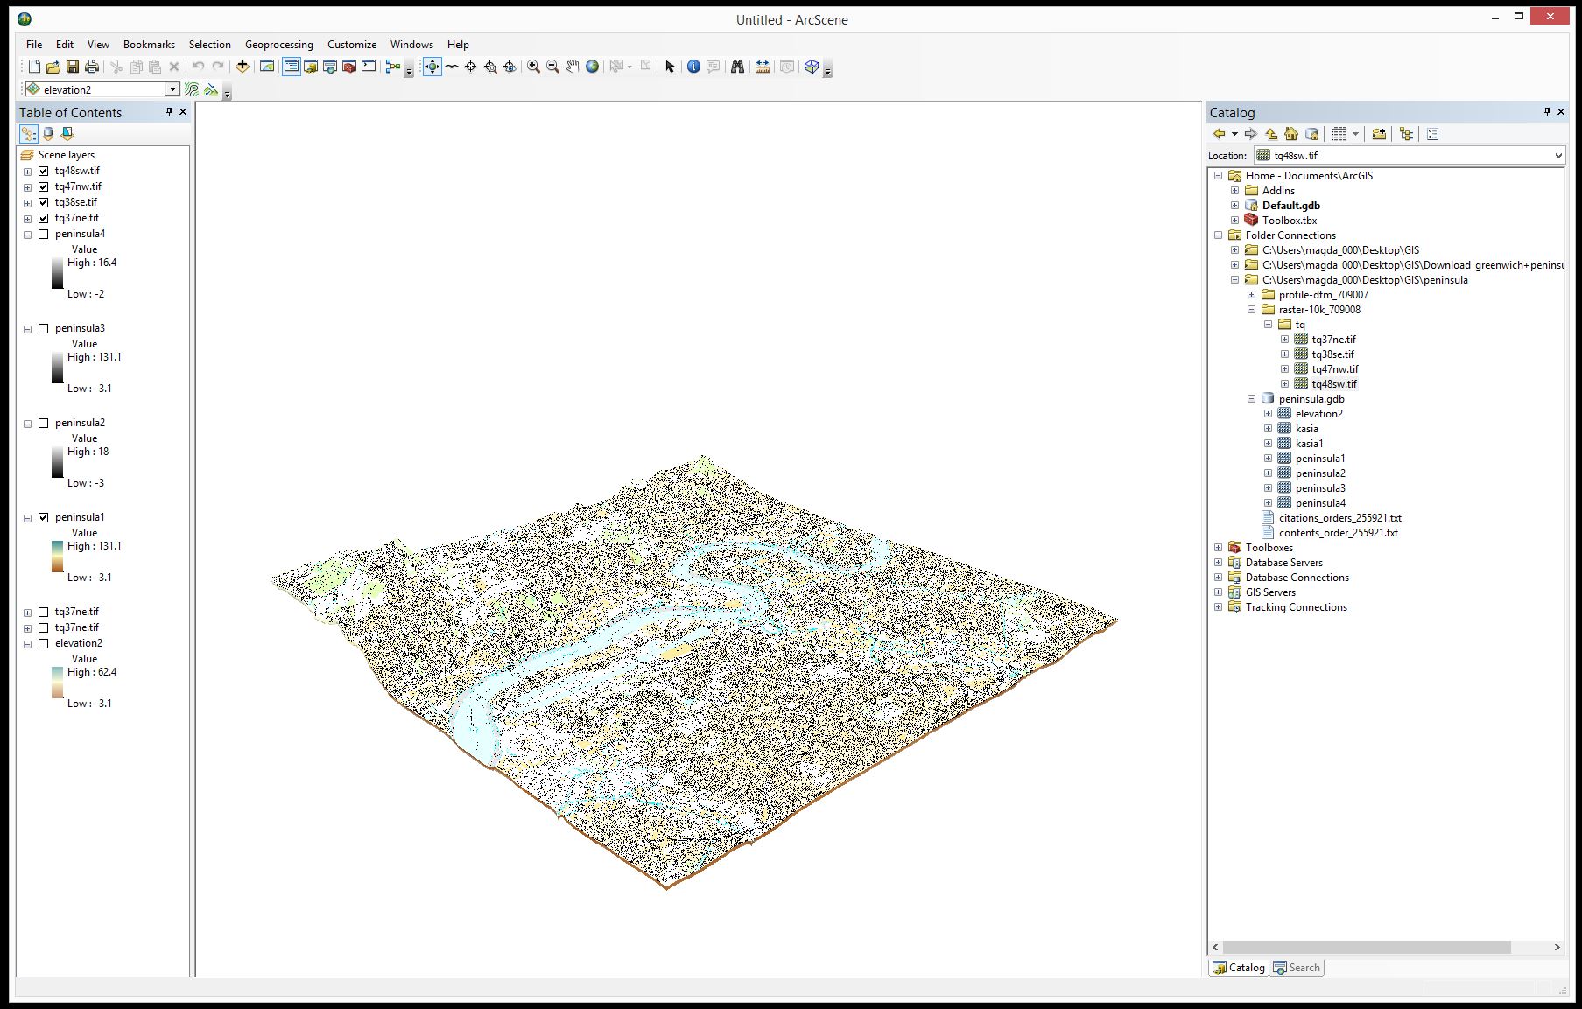Screen dimensions: 1582x1009
Task: Turn off the peninsula1 layer
Action: point(44,517)
